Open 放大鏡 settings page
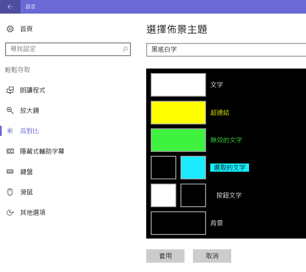Screen dimensions: 306x272 29,110
